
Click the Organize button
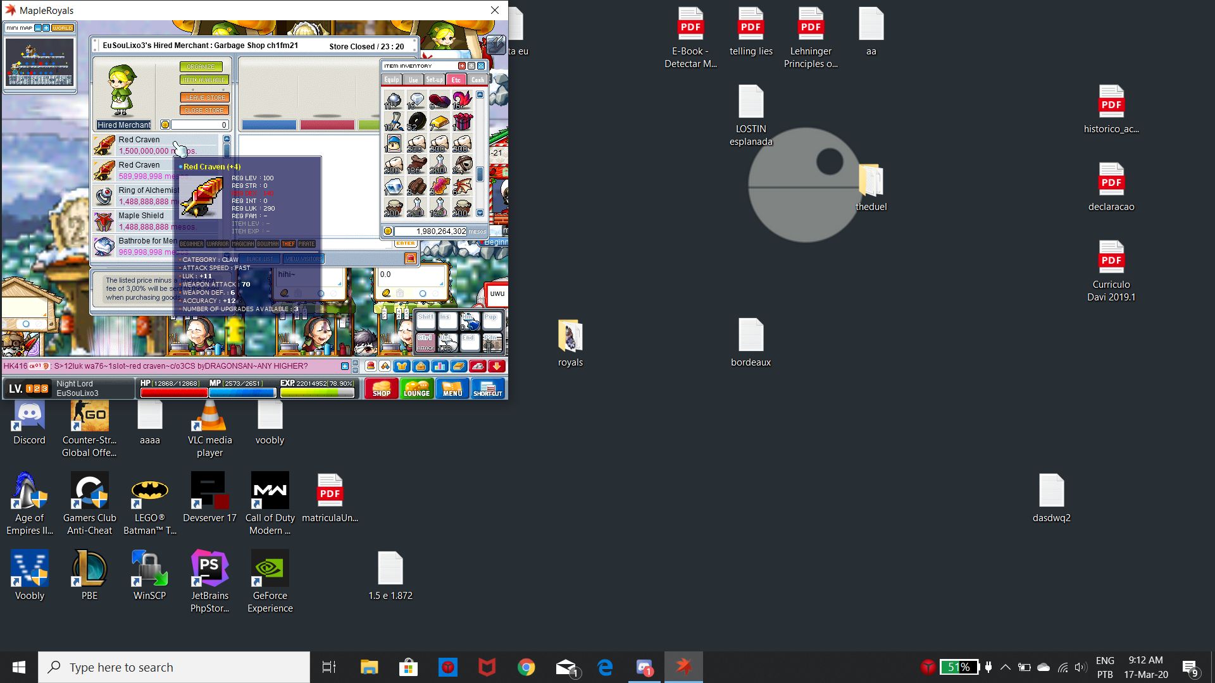(x=201, y=66)
